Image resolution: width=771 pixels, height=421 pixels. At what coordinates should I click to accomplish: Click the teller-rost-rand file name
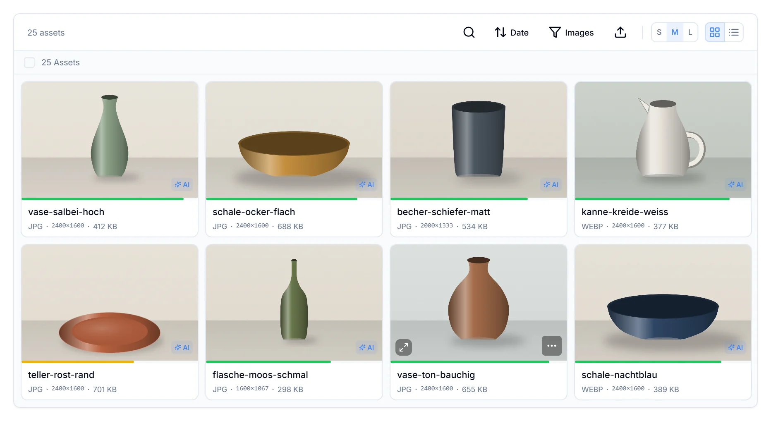point(61,375)
